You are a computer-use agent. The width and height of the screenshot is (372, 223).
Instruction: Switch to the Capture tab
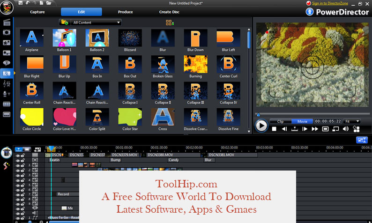click(x=37, y=12)
